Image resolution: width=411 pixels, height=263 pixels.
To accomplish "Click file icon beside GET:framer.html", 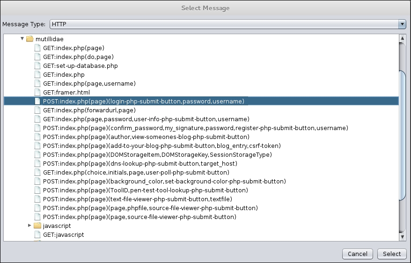I will pos(37,93).
